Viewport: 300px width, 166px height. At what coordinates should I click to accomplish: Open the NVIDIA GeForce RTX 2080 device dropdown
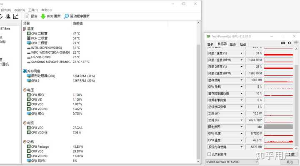[x=232, y=162]
